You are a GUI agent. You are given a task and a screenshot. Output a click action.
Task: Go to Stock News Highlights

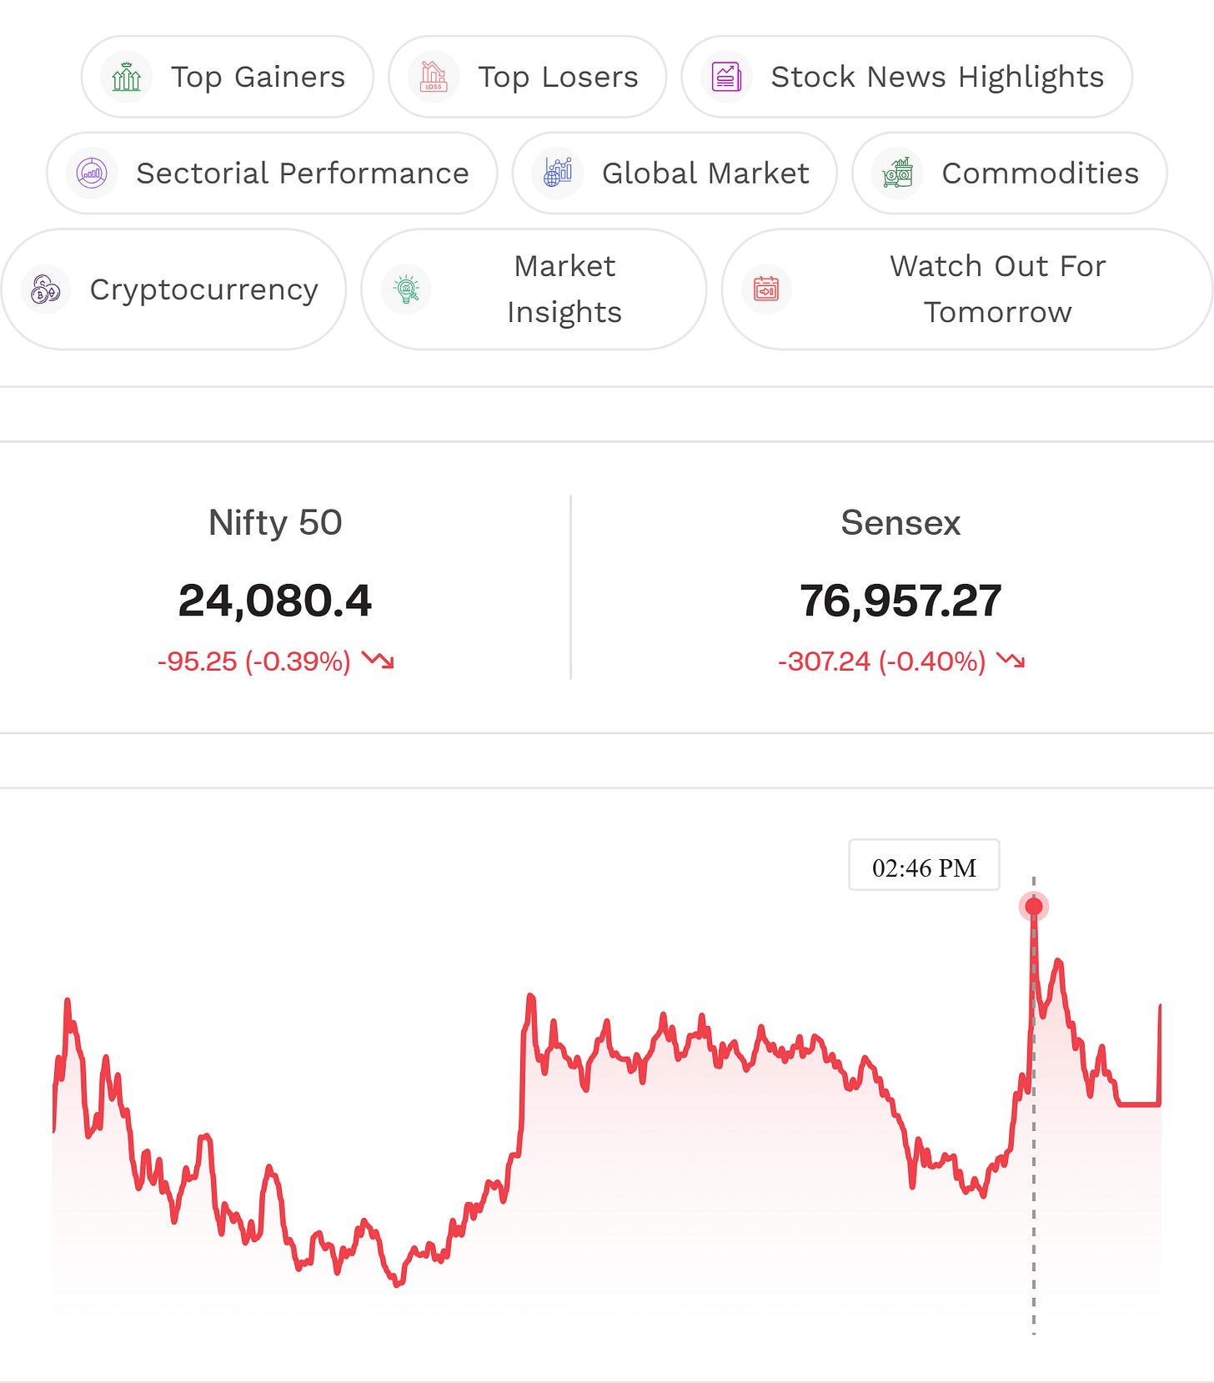pos(907,77)
